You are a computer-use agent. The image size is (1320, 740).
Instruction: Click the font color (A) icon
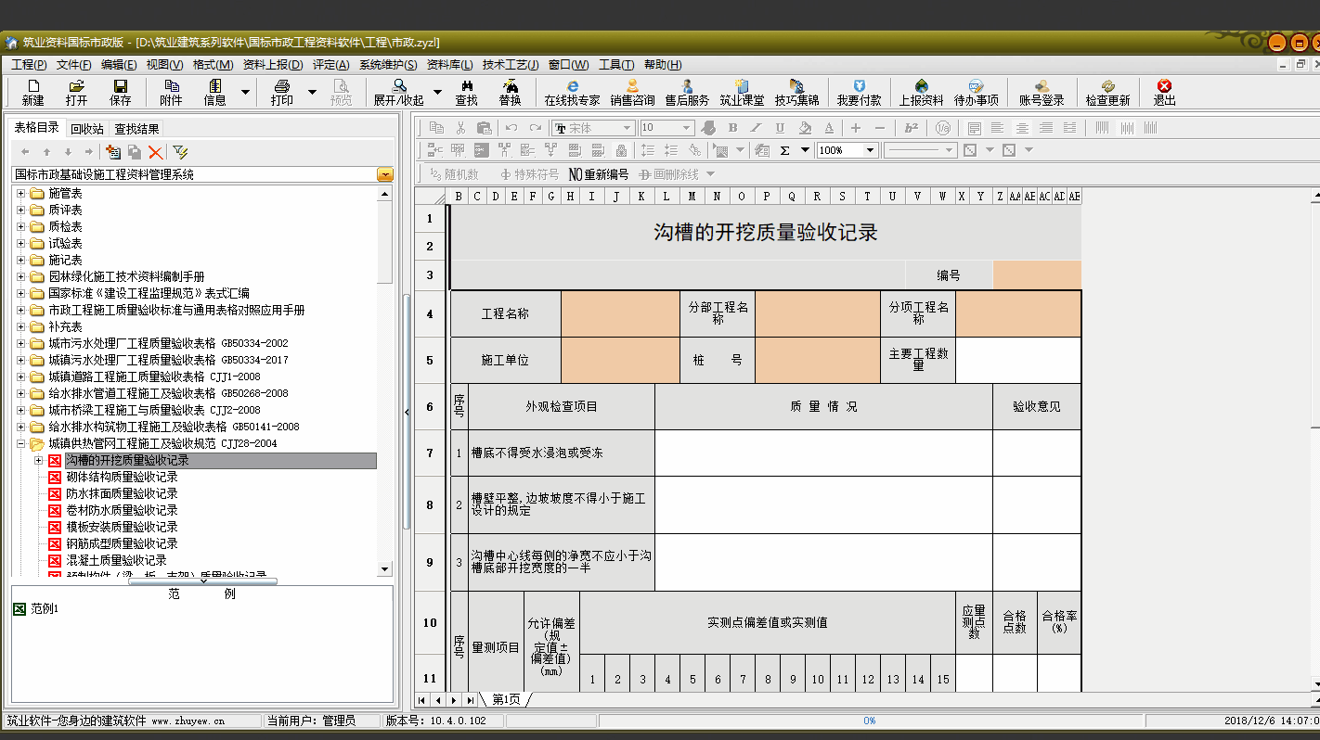[x=829, y=128]
